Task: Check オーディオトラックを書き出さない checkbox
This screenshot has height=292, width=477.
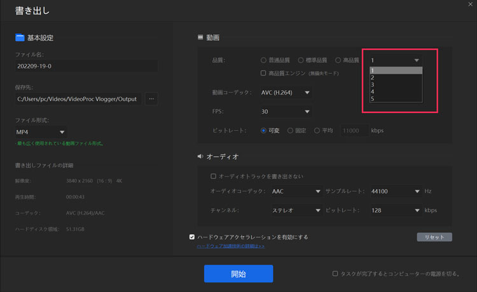Action: click(213, 176)
